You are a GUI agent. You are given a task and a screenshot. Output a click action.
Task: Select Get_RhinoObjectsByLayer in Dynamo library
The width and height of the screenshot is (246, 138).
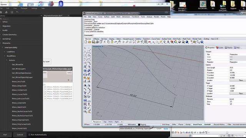pos(22,77)
